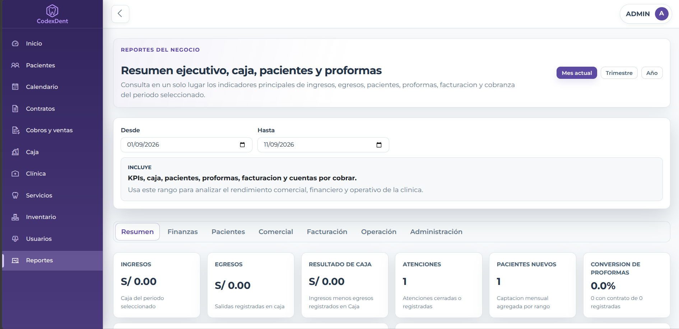Click the Caja register icon
Image resolution: width=679 pixels, height=329 pixels.
pos(15,152)
